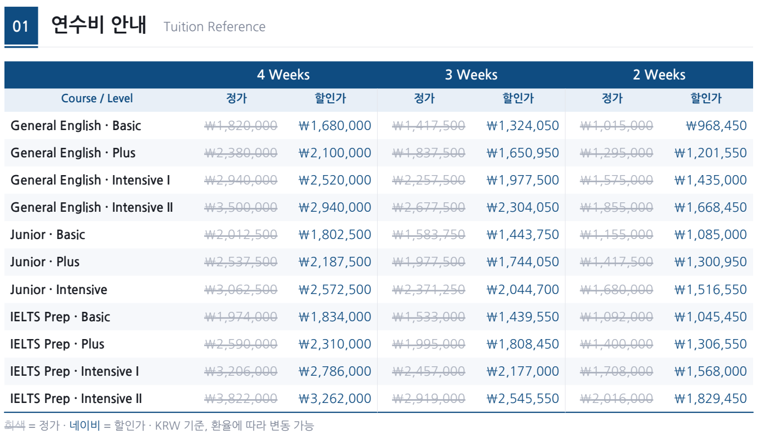Select the IELTS Prep · Basic row label

tap(60, 317)
